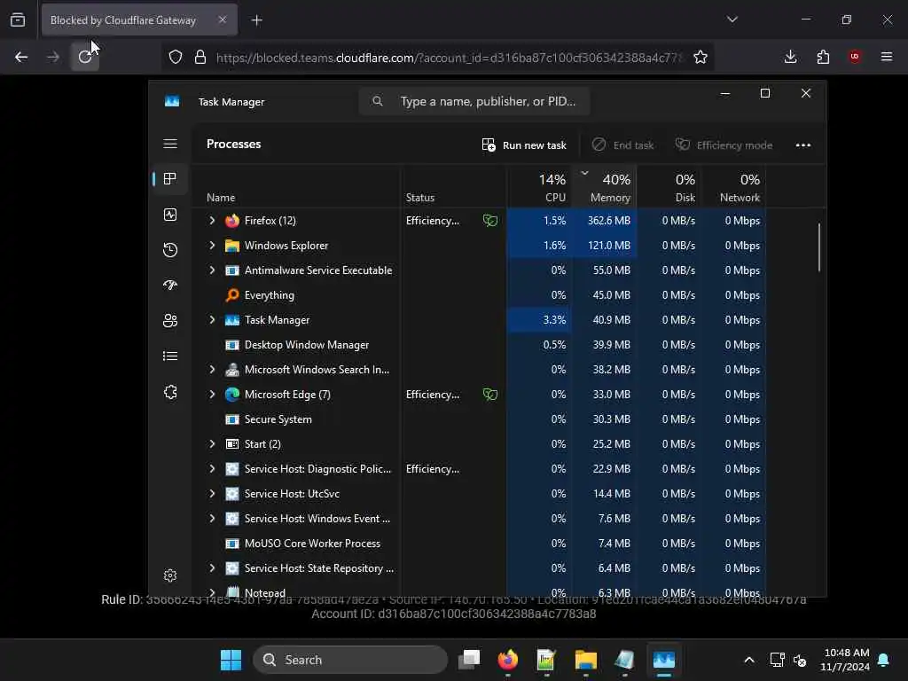The height and width of the screenshot is (681, 908).
Task: Select the Secure System process
Action: coord(479,419)
